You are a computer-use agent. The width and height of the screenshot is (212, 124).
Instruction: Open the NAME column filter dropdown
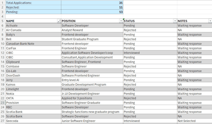(59, 21)
